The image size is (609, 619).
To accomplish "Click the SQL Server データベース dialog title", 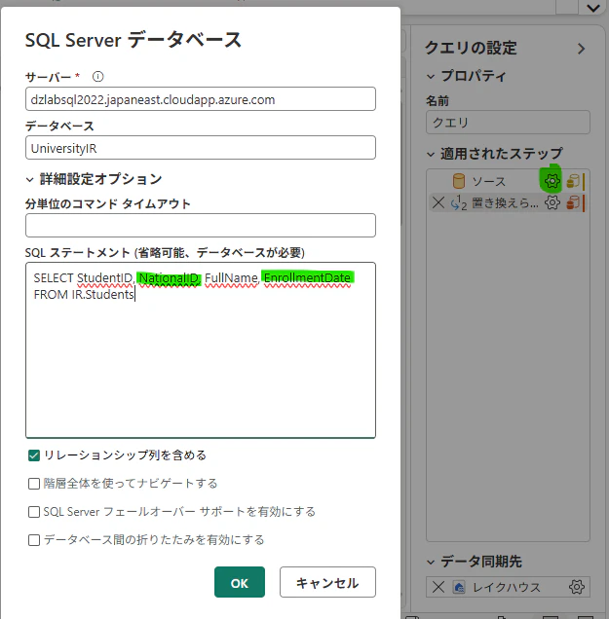I will [x=133, y=40].
